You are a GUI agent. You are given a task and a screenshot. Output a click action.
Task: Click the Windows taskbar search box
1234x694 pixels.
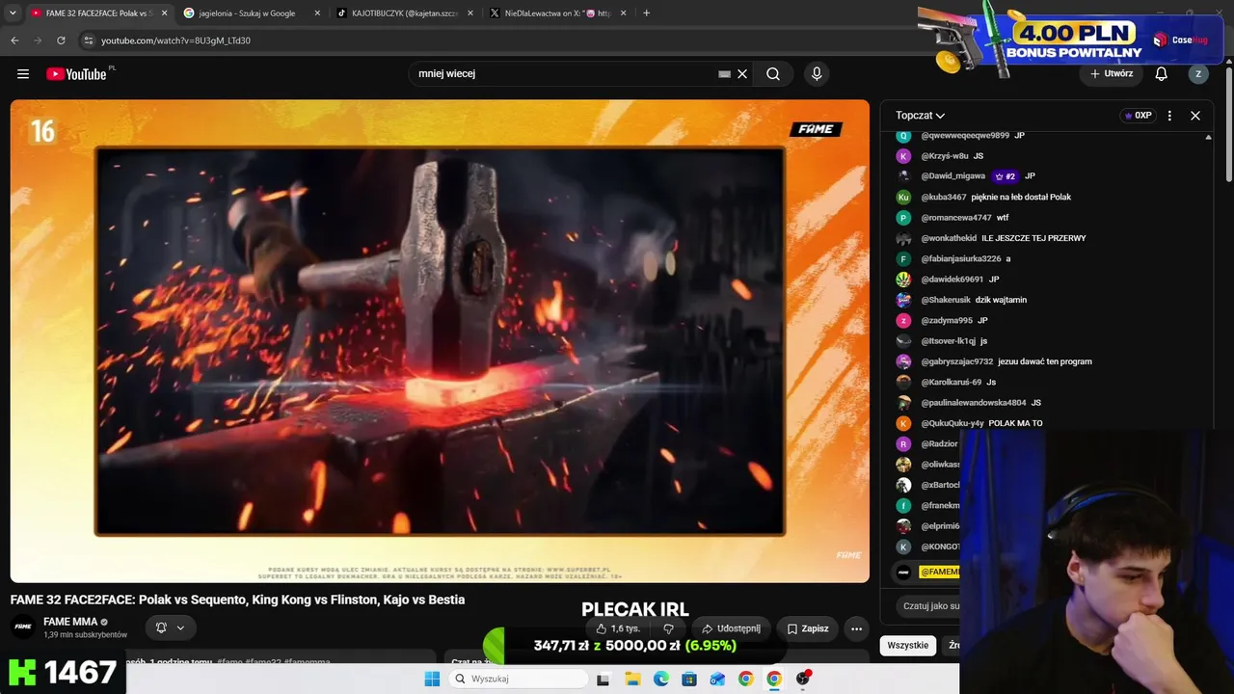(x=519, y=679)
